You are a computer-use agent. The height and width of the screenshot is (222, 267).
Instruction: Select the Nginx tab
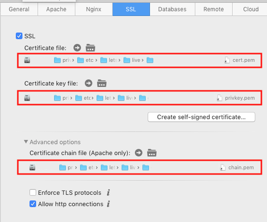click(94, 9)
